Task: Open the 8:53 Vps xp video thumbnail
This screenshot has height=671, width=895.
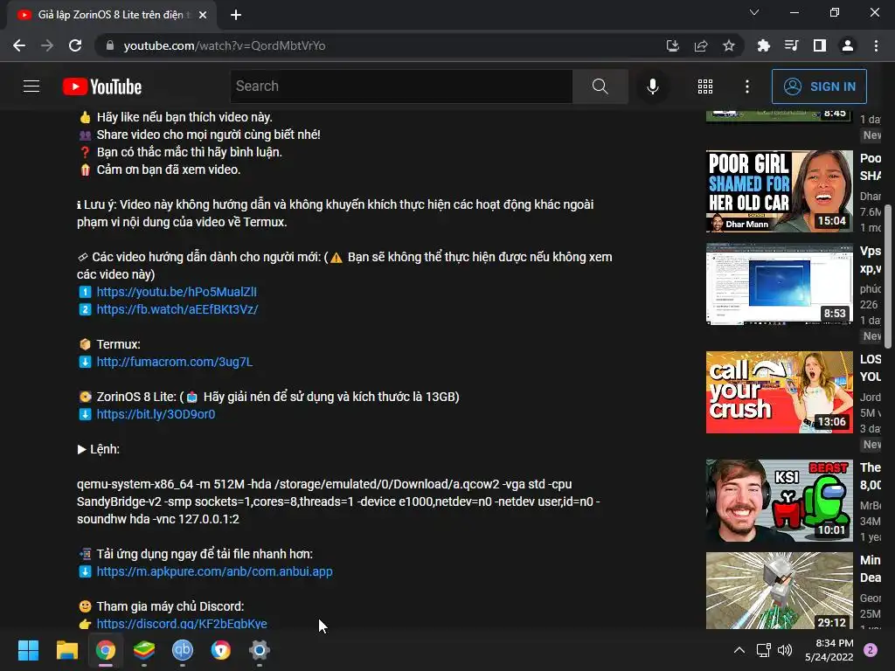Action: point(779,284)
